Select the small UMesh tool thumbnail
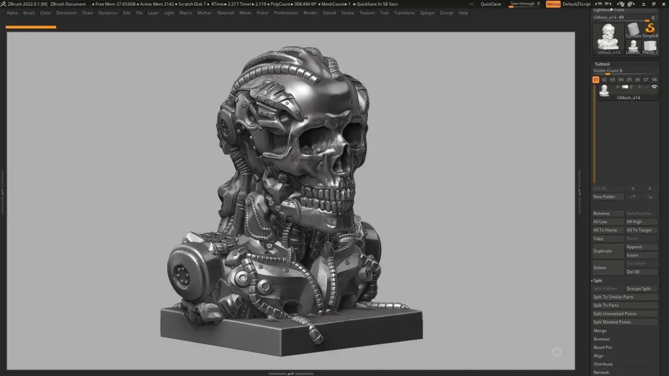Screen dimensions: 669x376 click(x=633, y=47)
